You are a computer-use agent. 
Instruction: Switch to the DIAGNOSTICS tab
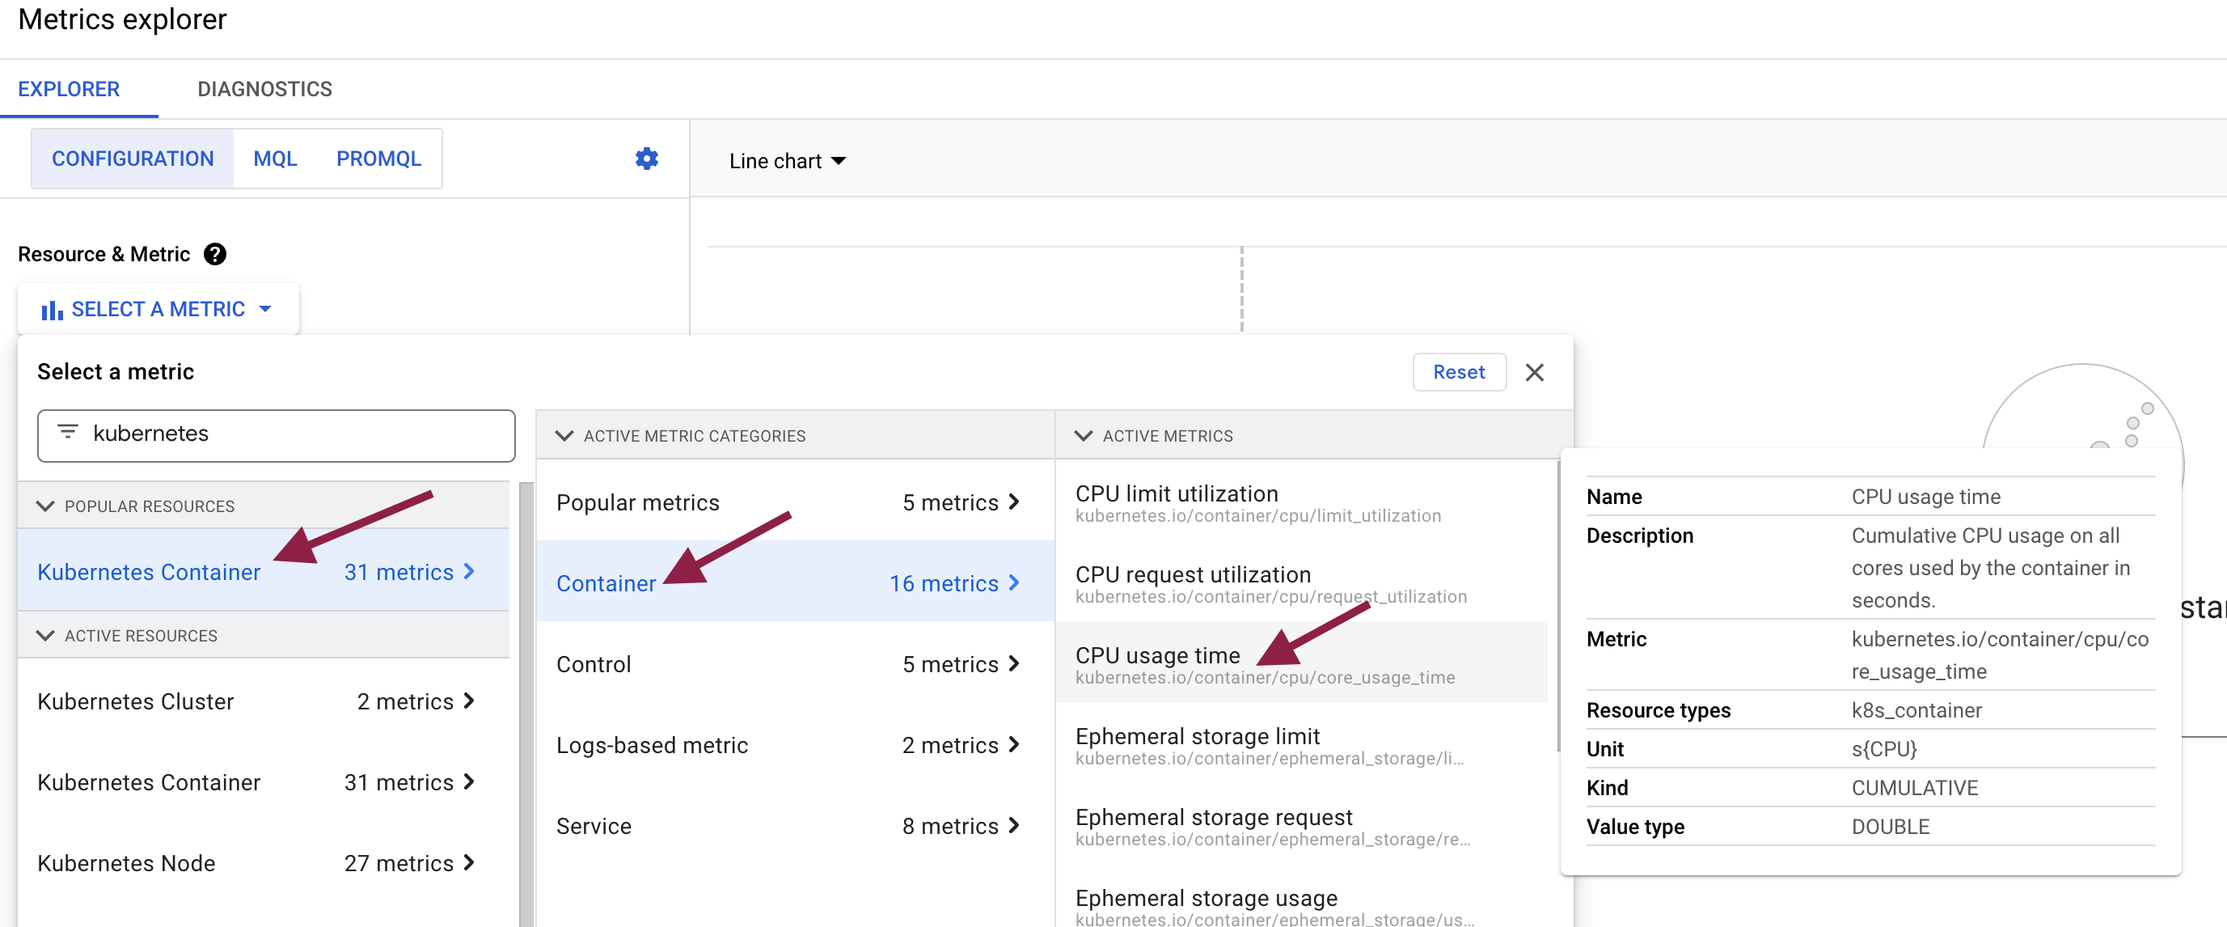coord(264,88)
